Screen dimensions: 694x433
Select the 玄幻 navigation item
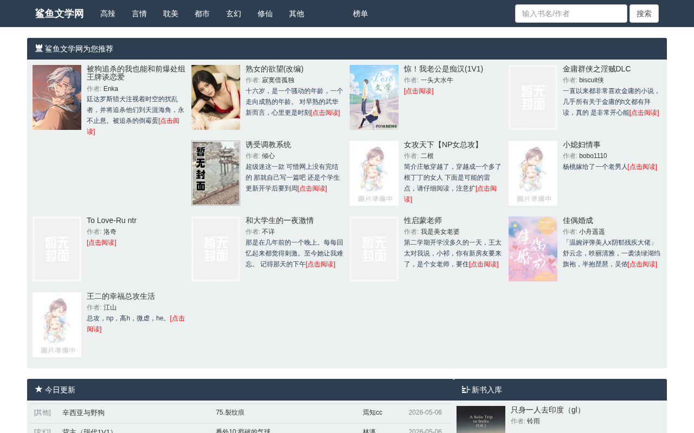tap(234, 14)
